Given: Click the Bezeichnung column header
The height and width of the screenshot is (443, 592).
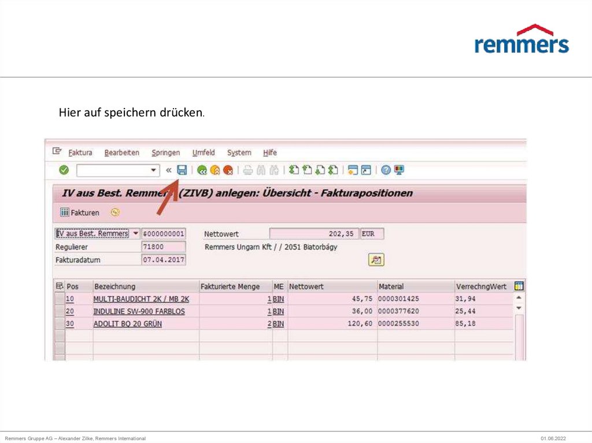Looking at the screenshot, I should pyautogui.click(x=146, y=286).
